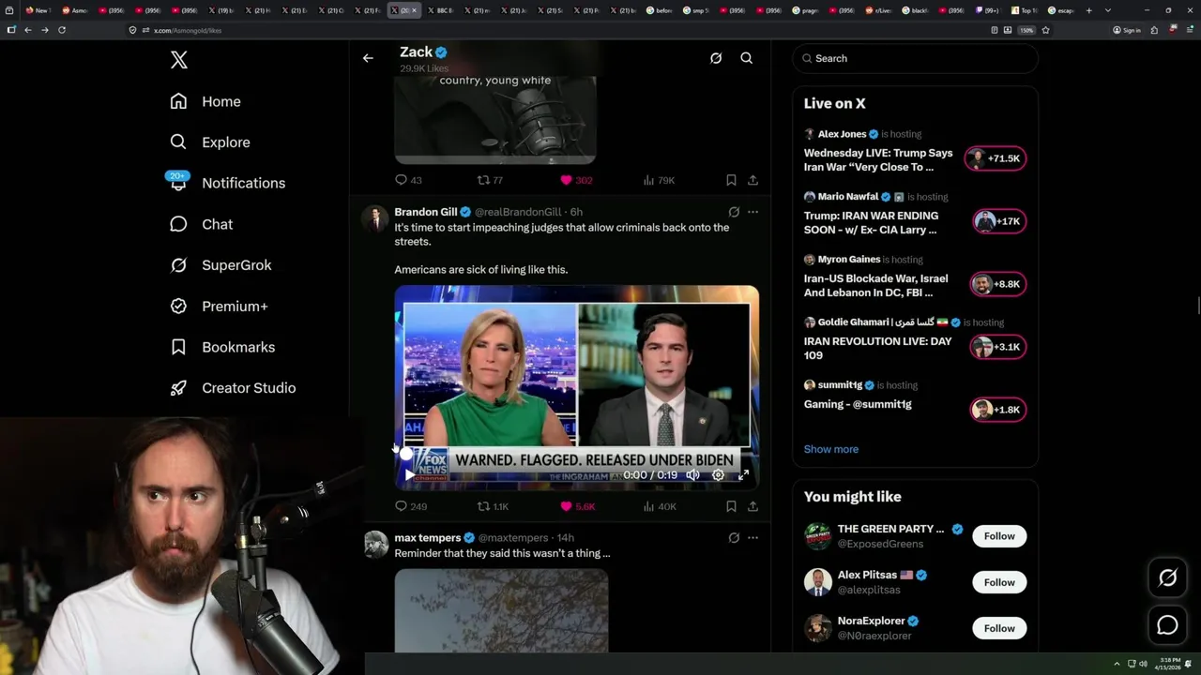Click the video progress scrubber handle
Screen dimensions: 1201x675
[405, 454]
